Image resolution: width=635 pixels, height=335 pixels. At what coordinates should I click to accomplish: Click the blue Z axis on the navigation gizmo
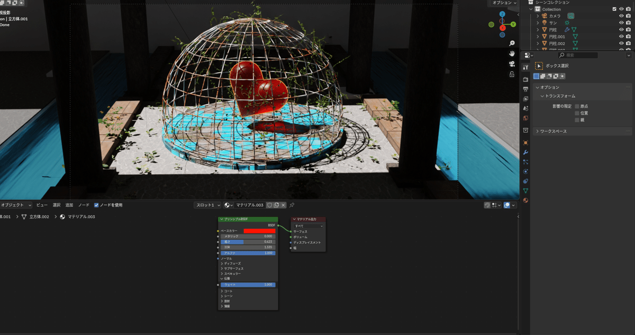click(502, 13)
